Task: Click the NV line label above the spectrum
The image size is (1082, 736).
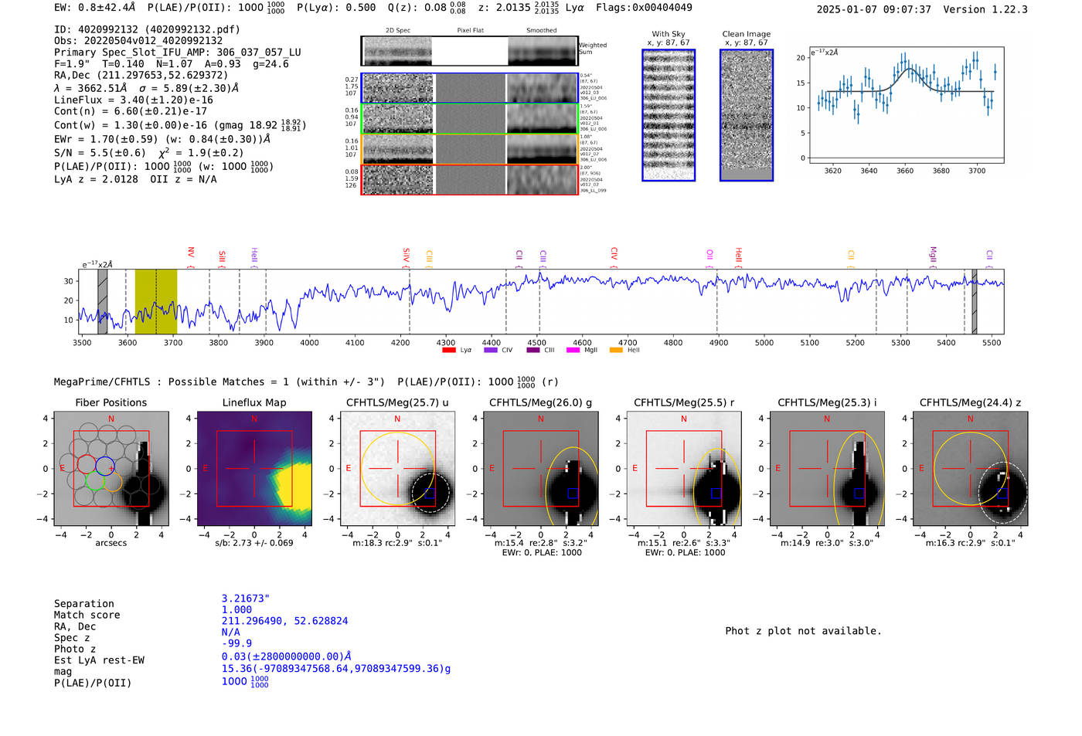Action: coord(191,253)
